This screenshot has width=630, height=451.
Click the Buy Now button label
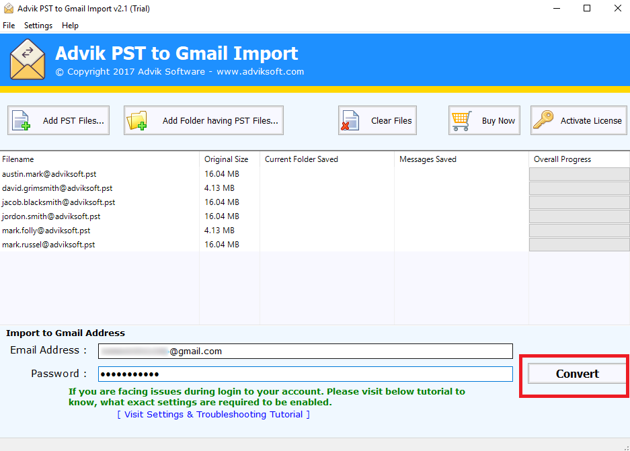pyautogui.click(x=498, y=120)
